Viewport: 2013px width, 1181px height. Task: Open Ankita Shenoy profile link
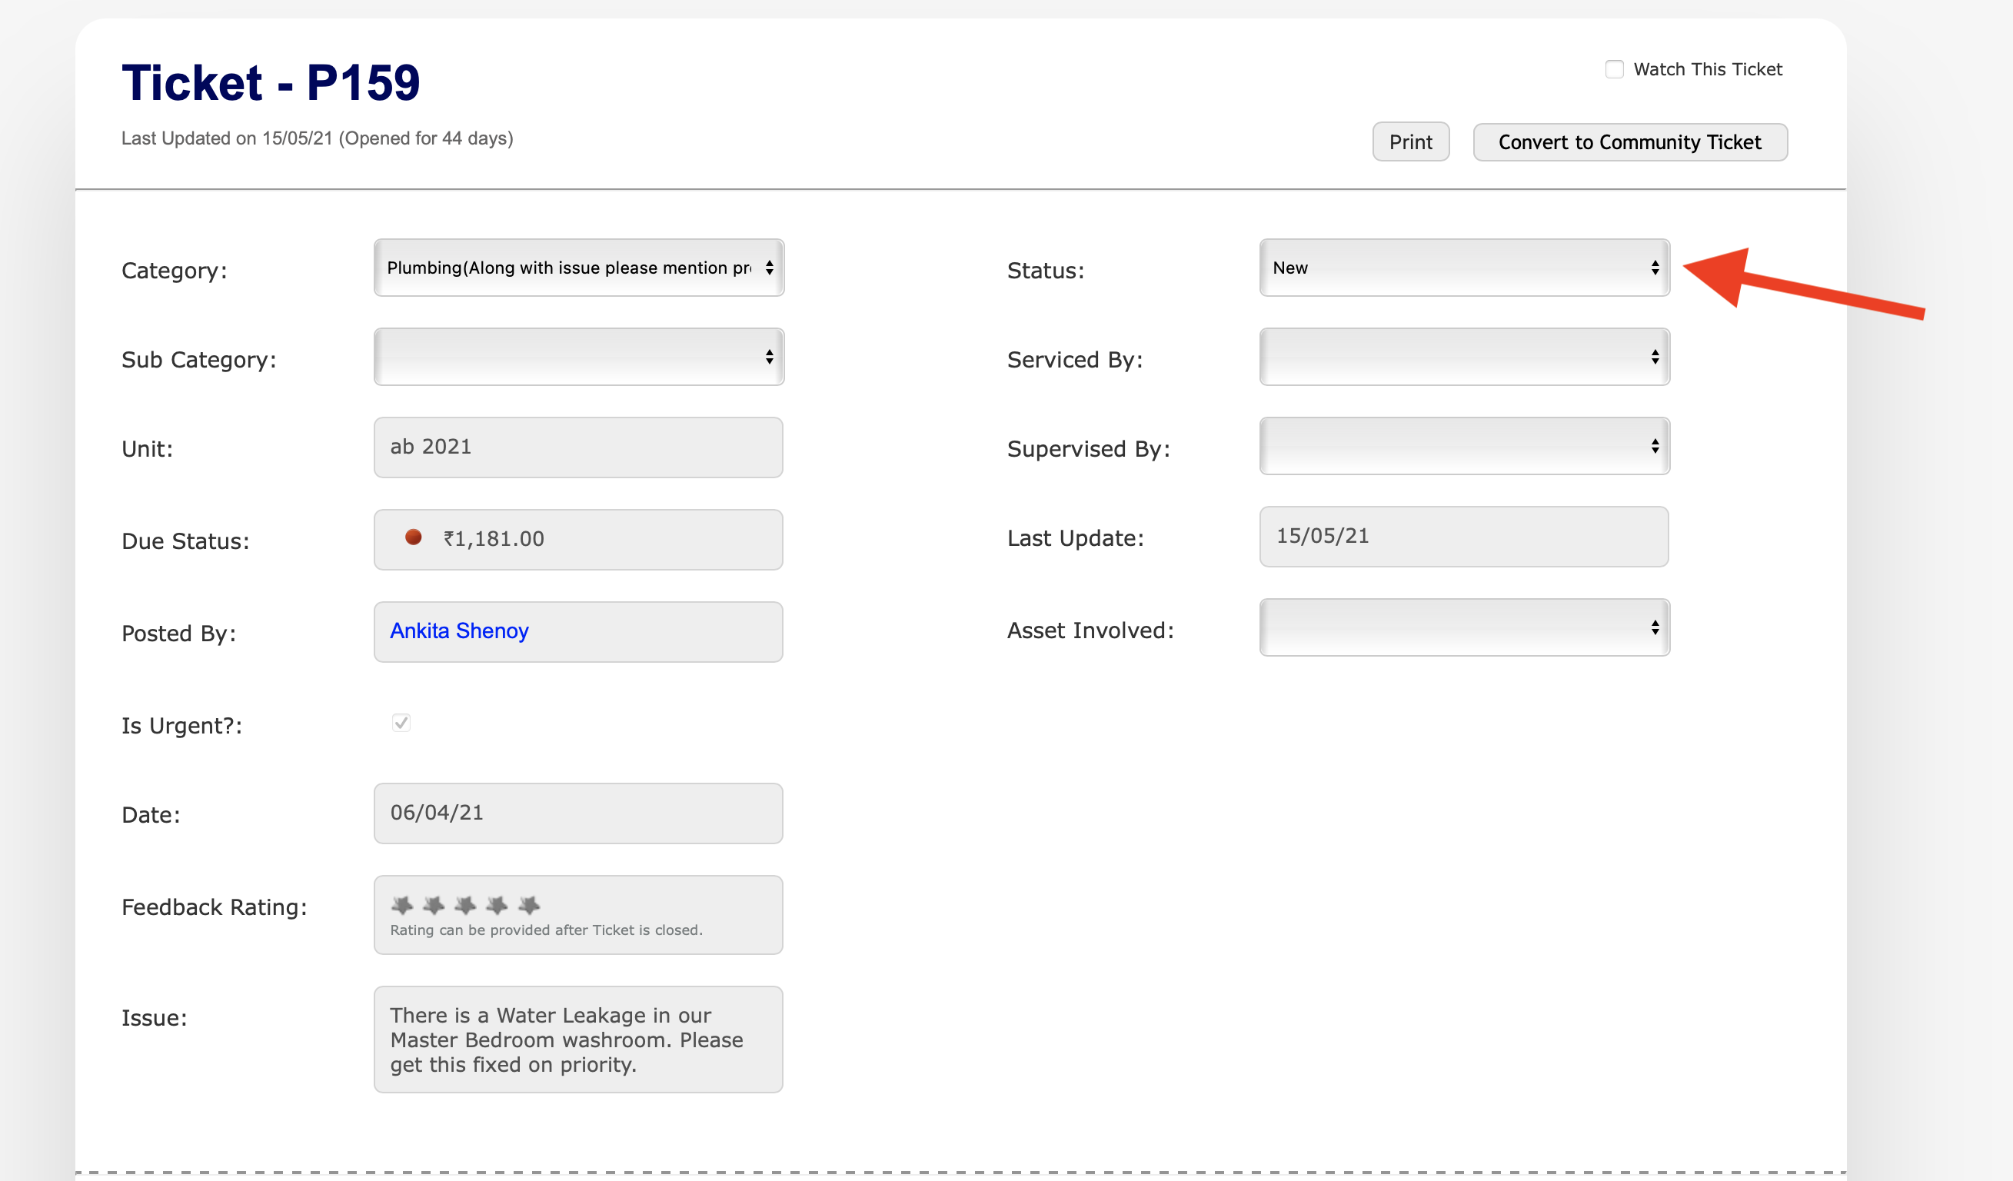[x=459, y=630]
